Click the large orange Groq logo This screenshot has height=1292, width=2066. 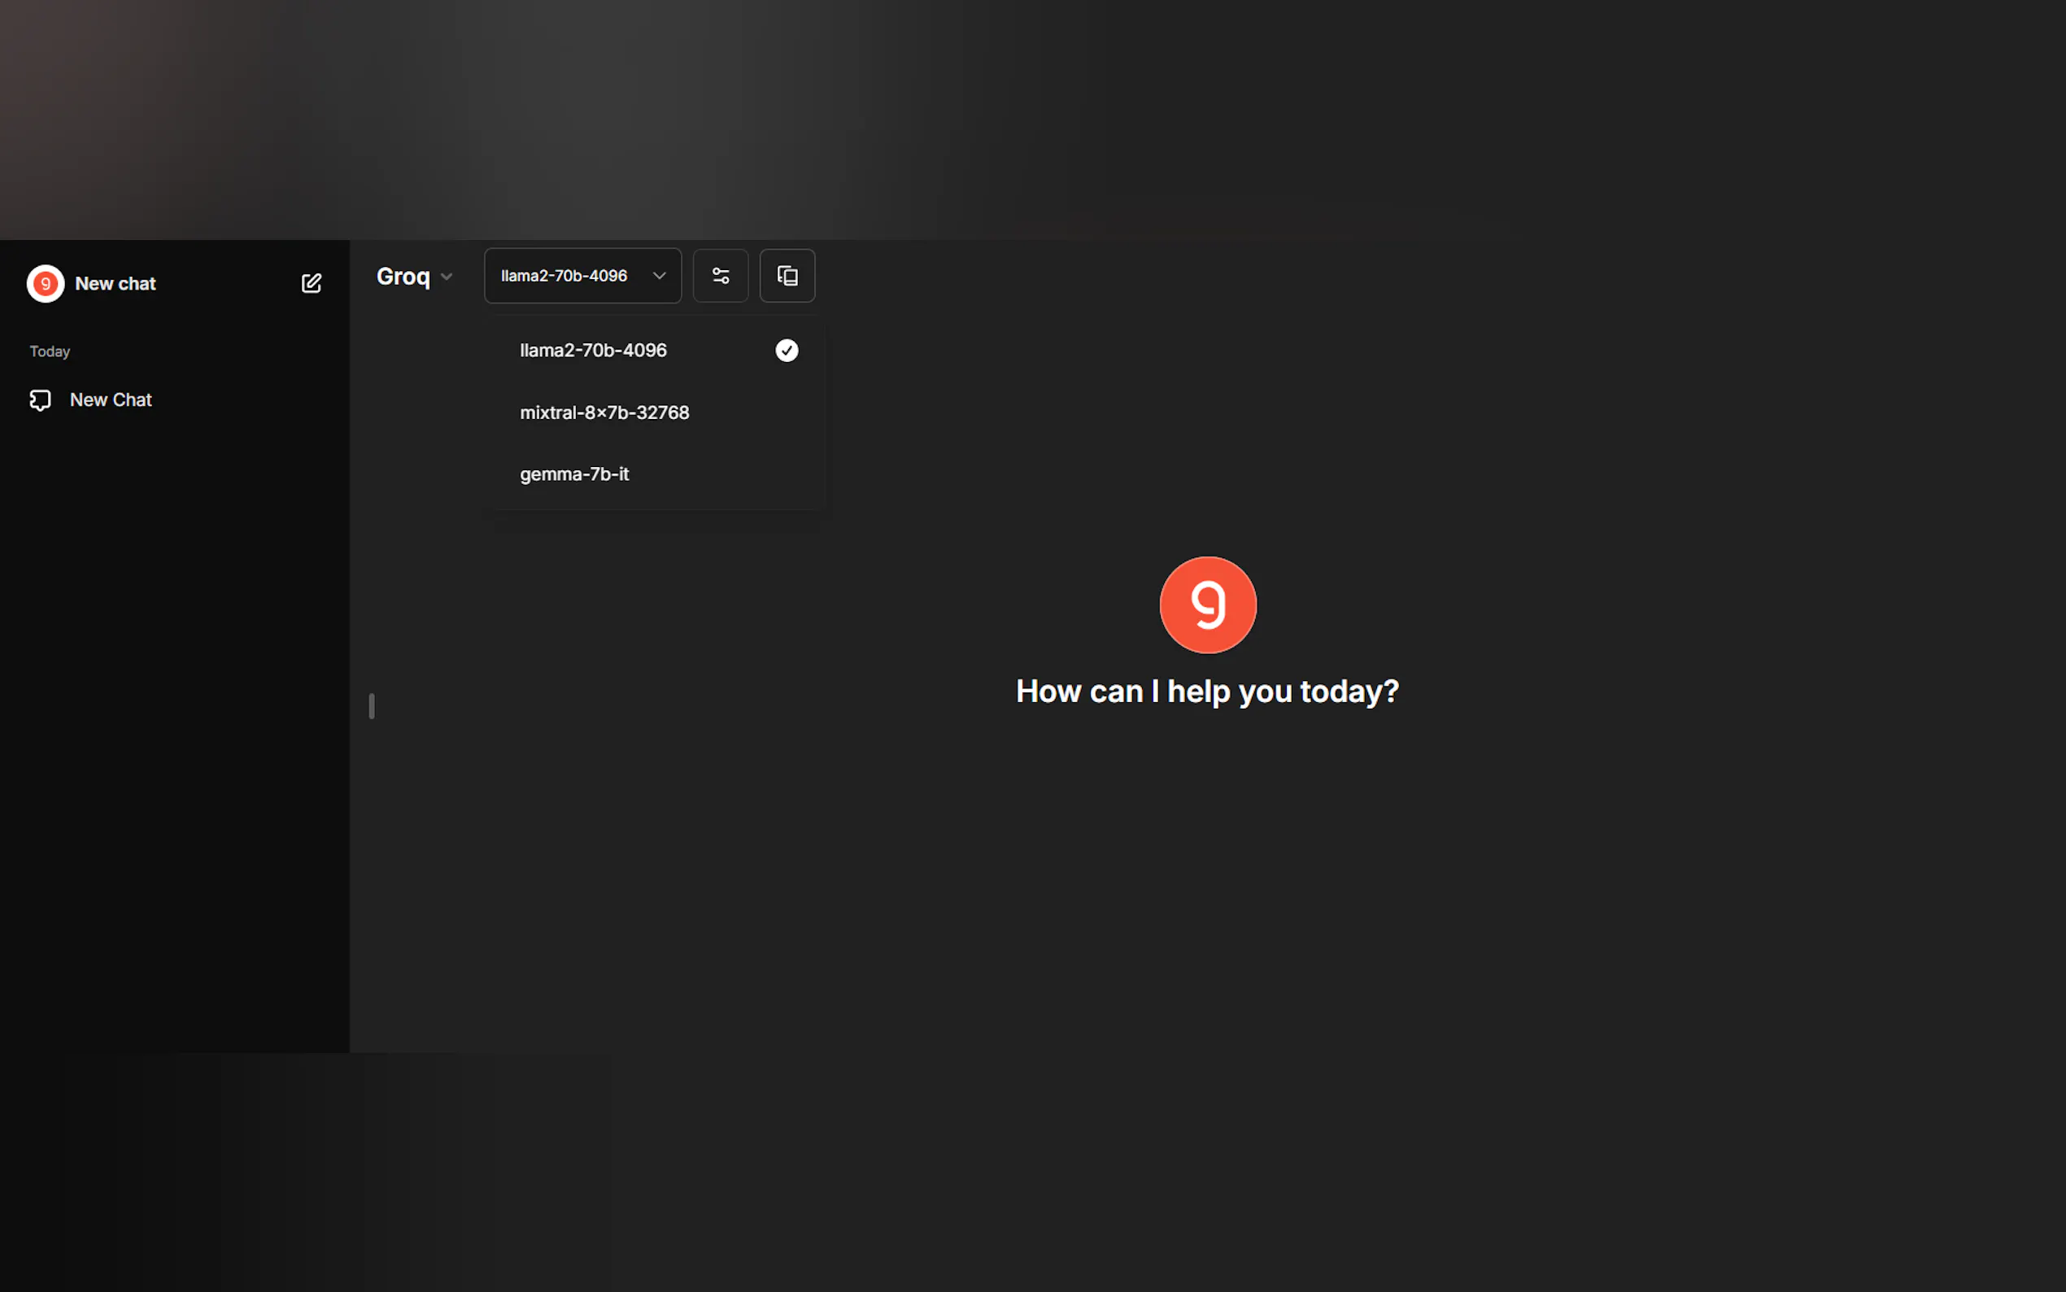click(1207, 605)
